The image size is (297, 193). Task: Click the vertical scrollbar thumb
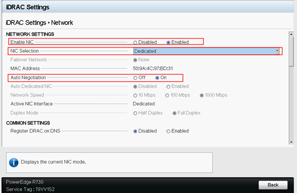click(291, 51)
